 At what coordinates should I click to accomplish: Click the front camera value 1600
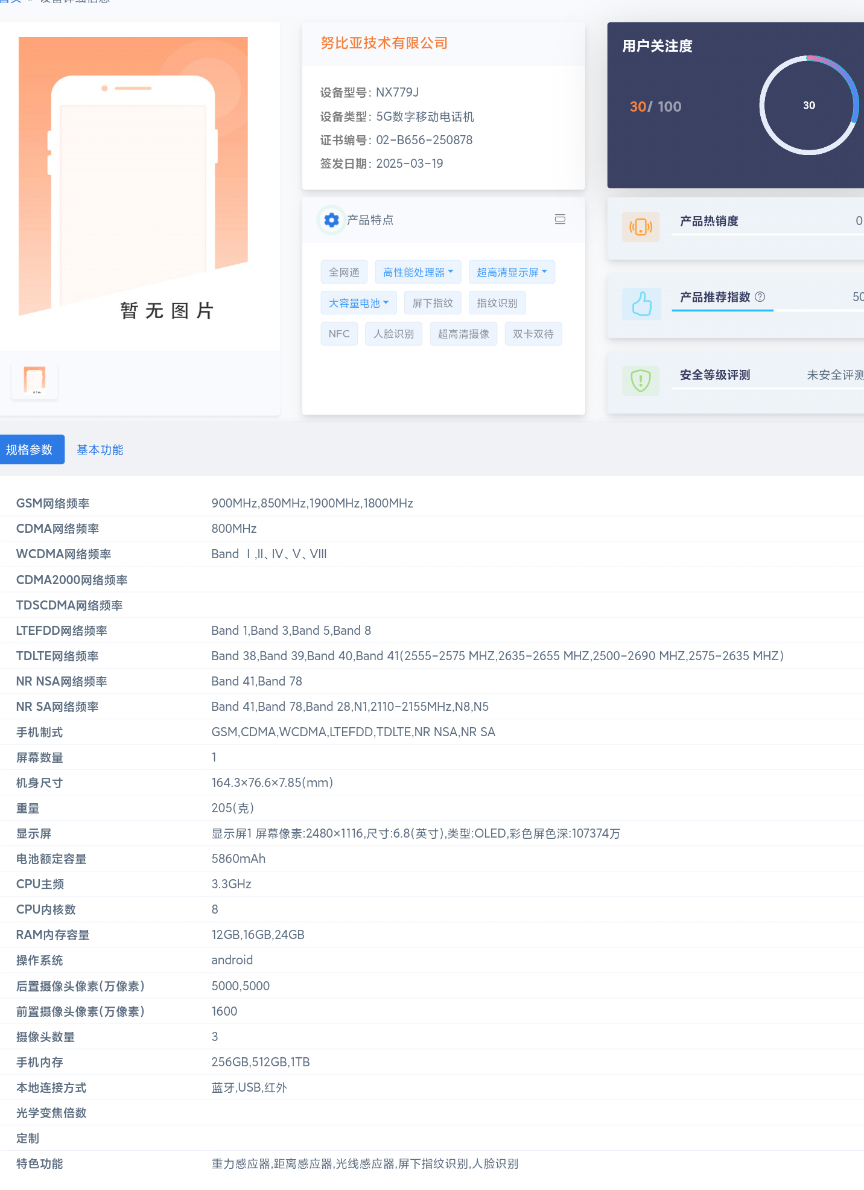(224, 1011)
